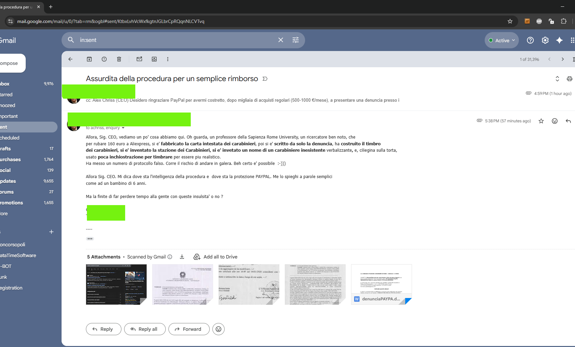Open Gmail Support help icon
Image resolution: width=575 pixels, height=347 pixels.
pyautogui.click(x=530, y=40)
